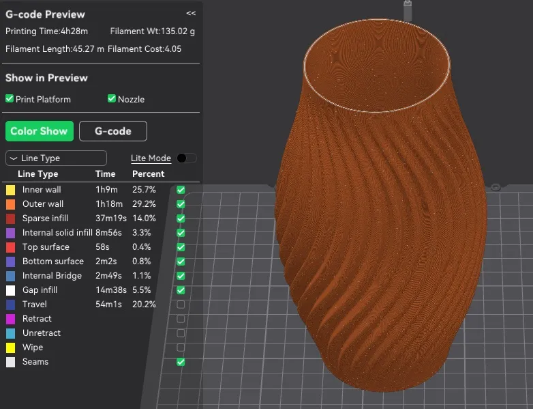This screenshot has width=533, height=409.
Task: Enable Wipe visibility checkbox
Action: point(181,348)
